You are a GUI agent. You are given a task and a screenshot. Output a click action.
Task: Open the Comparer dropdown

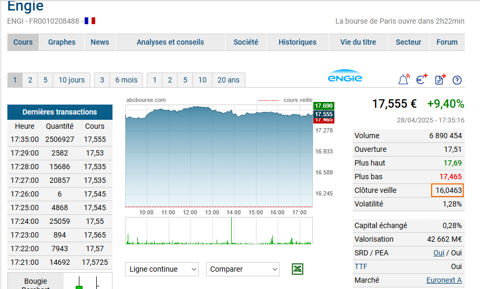point(243,269)
